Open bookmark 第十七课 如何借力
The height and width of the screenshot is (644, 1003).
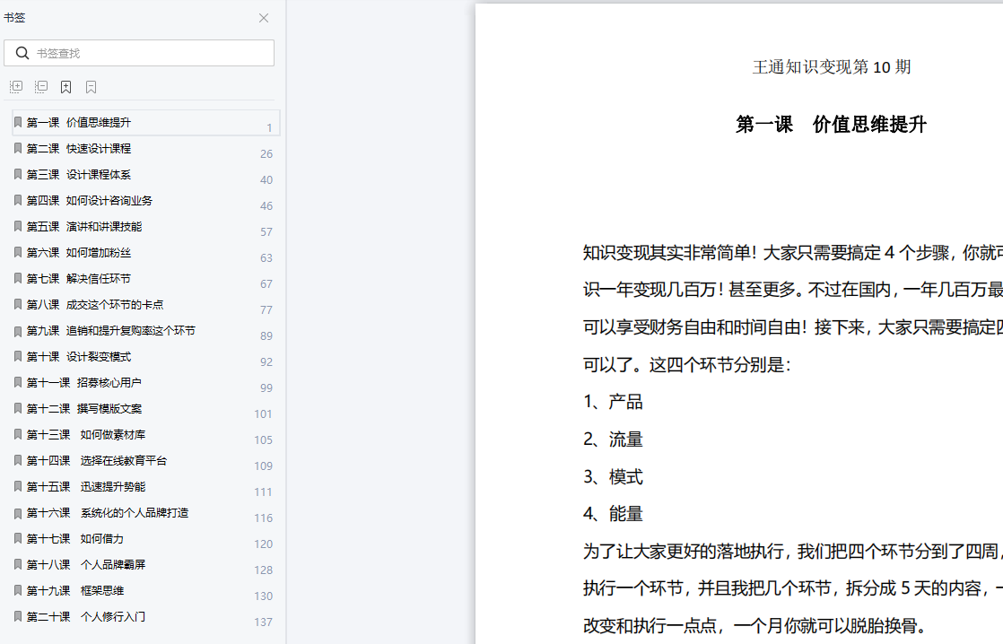point(146,538)
